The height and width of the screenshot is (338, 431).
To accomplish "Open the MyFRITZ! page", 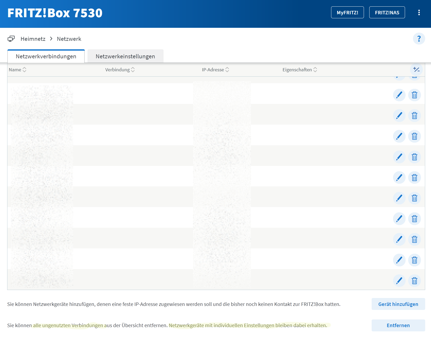I will pos(348,12).
